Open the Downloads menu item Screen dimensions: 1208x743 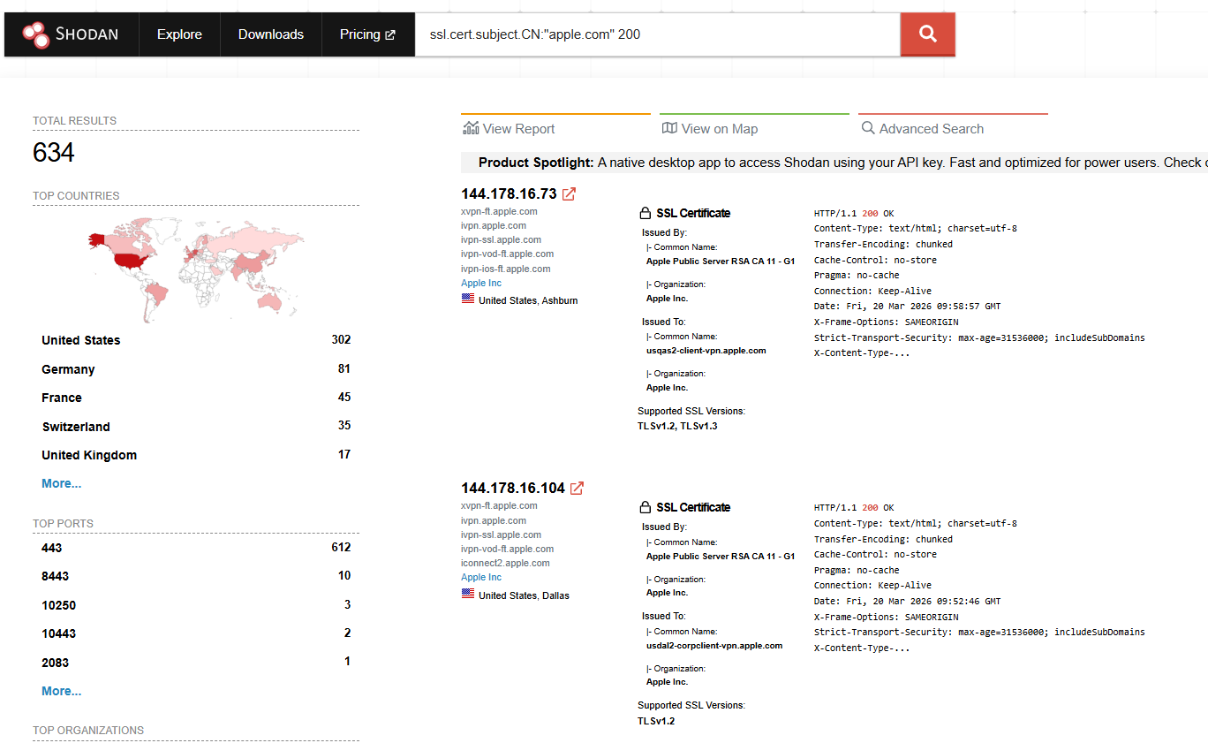270,34
